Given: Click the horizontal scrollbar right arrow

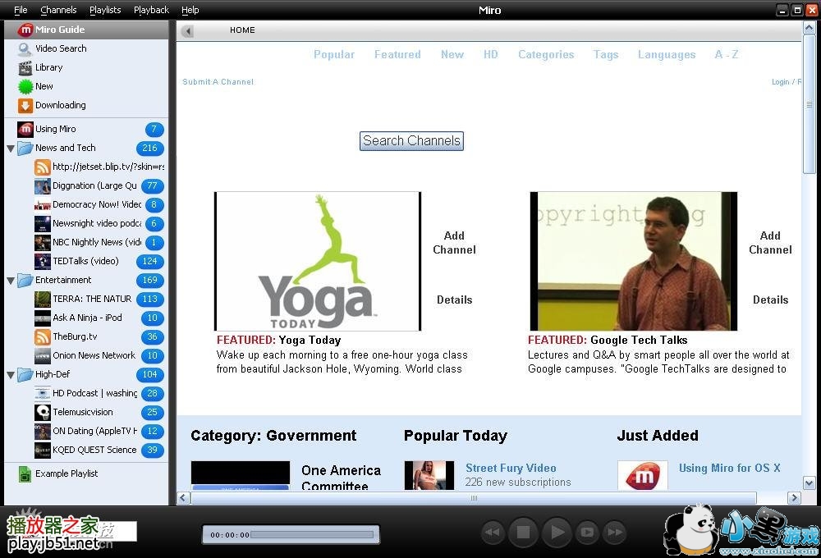Looking at the screenshot, I should (794, 498).
